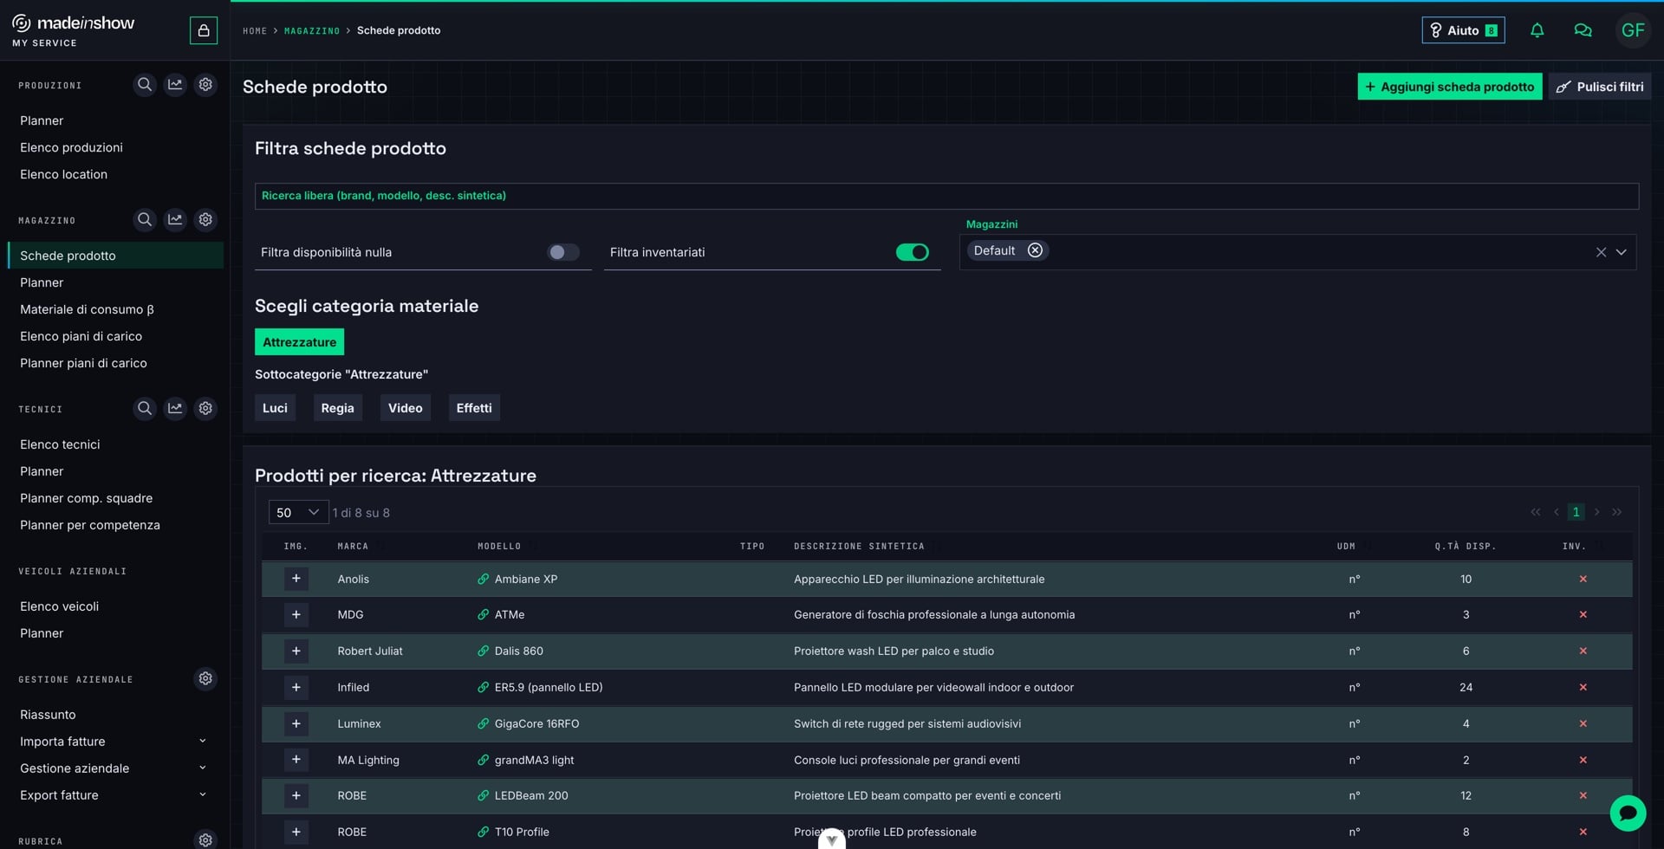This screenshot has height=849, width=1664.
Task: Sort table by Marca column header
Action: pyautogui.click(x=353, y=547)
